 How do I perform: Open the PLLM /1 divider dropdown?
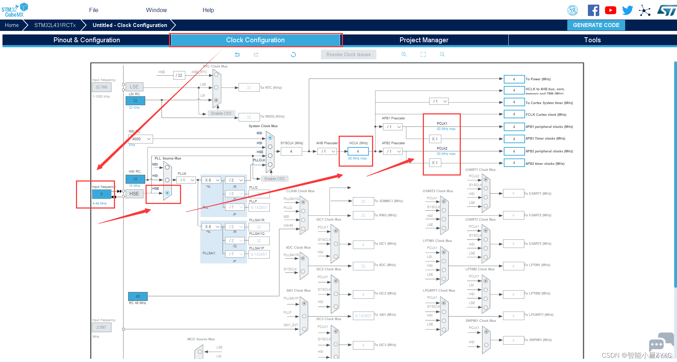[186, 180]
